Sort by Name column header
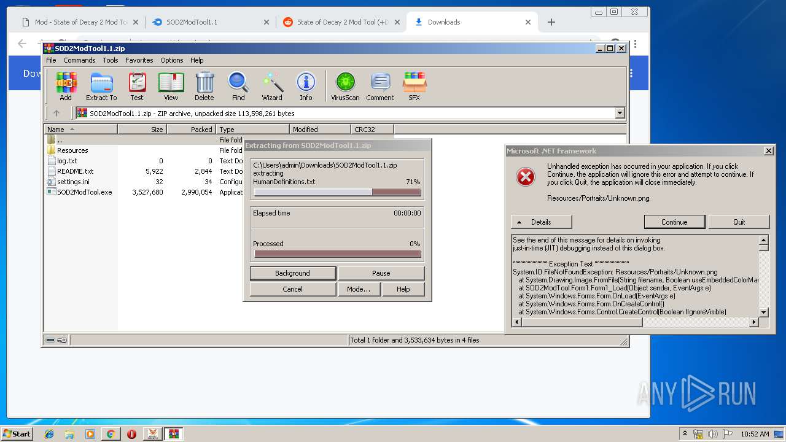786x442 pixels. pos(80,129)
